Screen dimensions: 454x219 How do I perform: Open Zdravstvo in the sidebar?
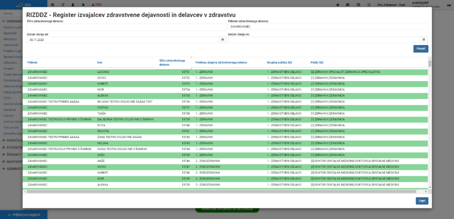10,62
